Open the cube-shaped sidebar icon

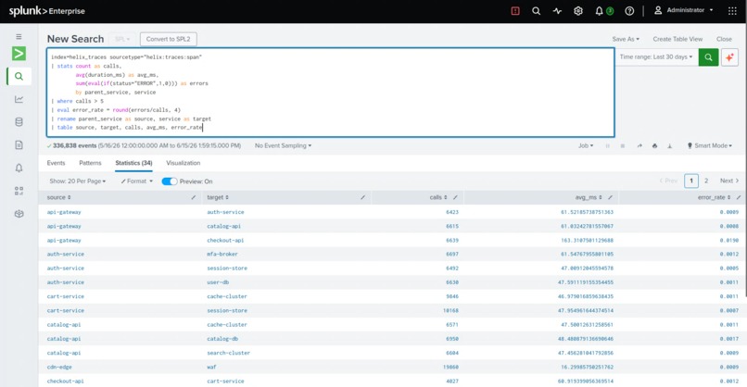click(19, 214)
